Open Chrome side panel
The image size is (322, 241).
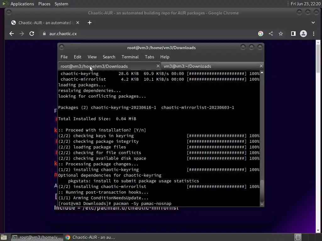[293, 34]
